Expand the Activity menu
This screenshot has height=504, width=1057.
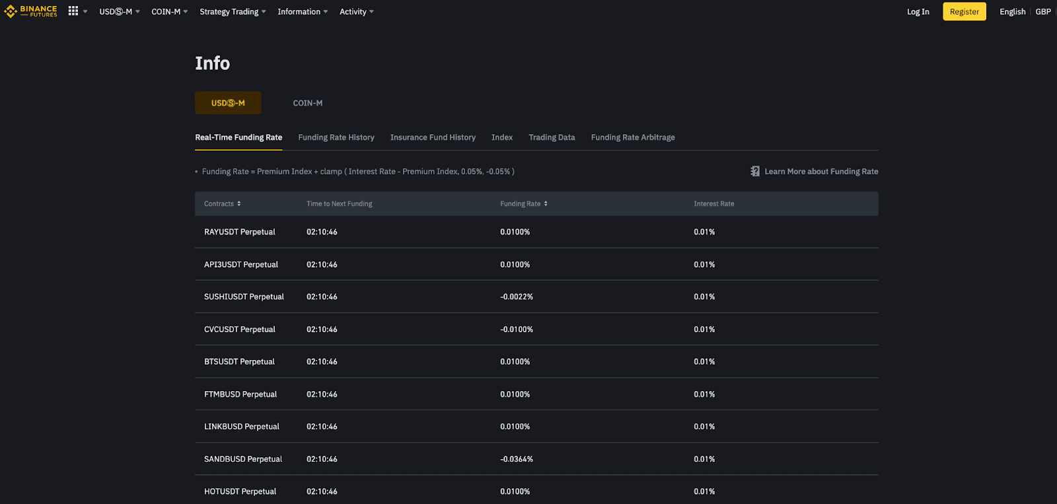coord(357,12)
